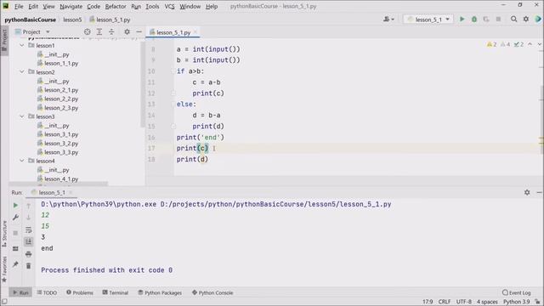Select lesson_2_1.py file

point(61,90)
